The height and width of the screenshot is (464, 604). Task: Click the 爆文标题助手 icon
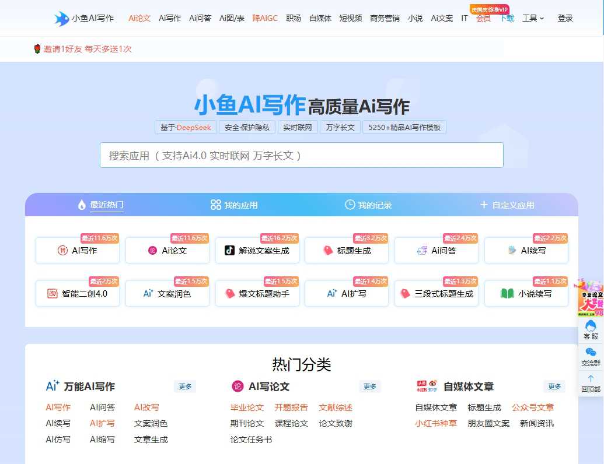click(x=229, y=293)
